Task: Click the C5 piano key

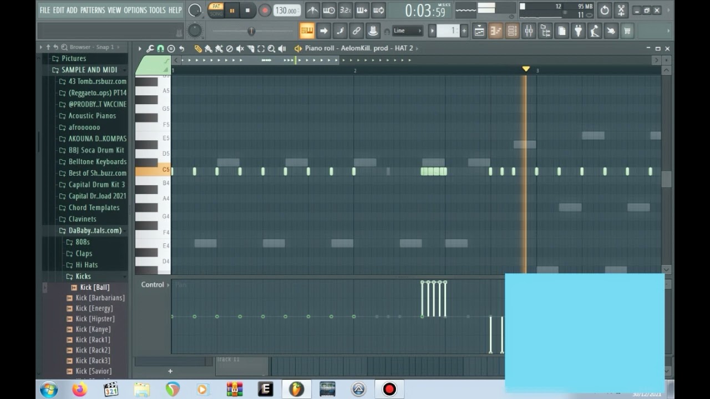Action: pyautogui.click(x=153, y=170)
